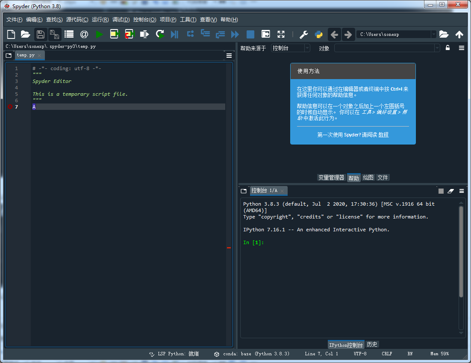471x363 pixels.
Task: Create a new file with toolbar icon
Action: (11, 34)
